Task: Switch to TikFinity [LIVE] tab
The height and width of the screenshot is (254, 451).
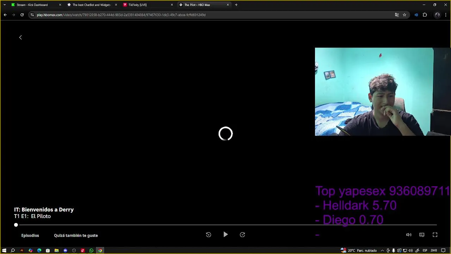Action: click(147, 5)
